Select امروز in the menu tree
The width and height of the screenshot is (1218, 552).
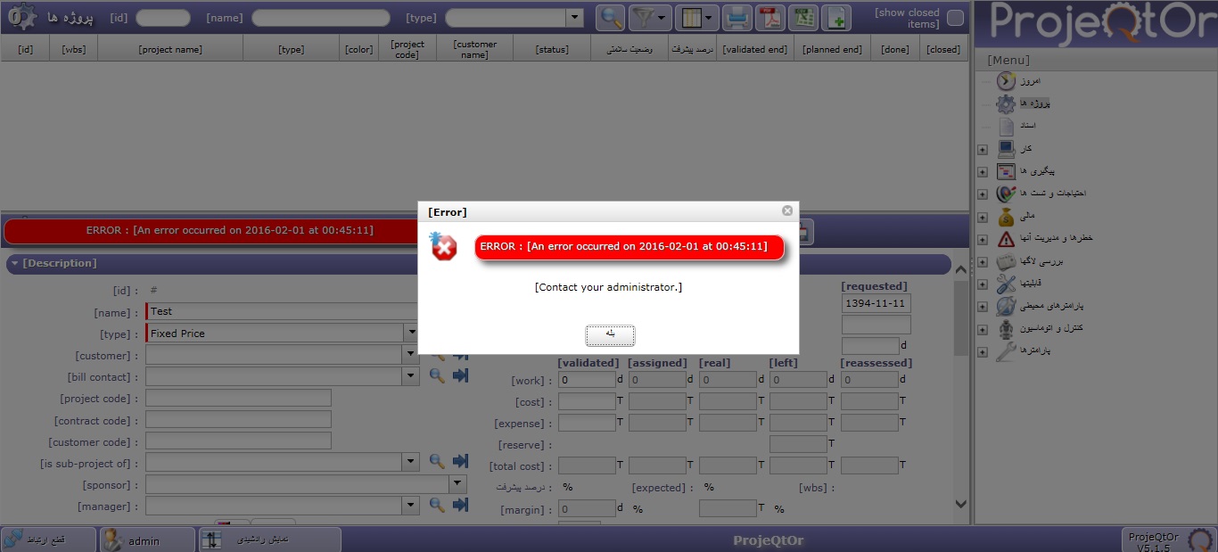[1030, 81]
